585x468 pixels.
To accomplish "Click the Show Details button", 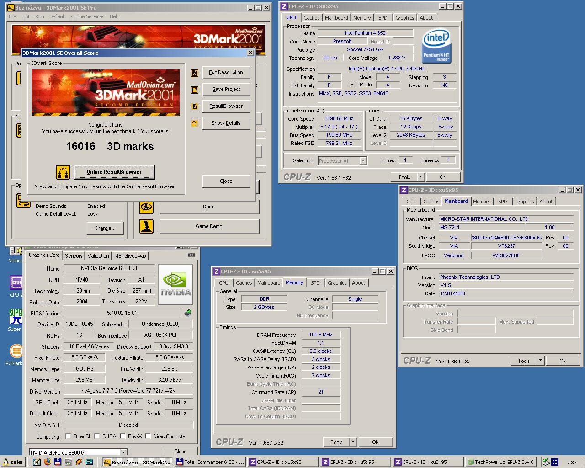I will (226, 123).
